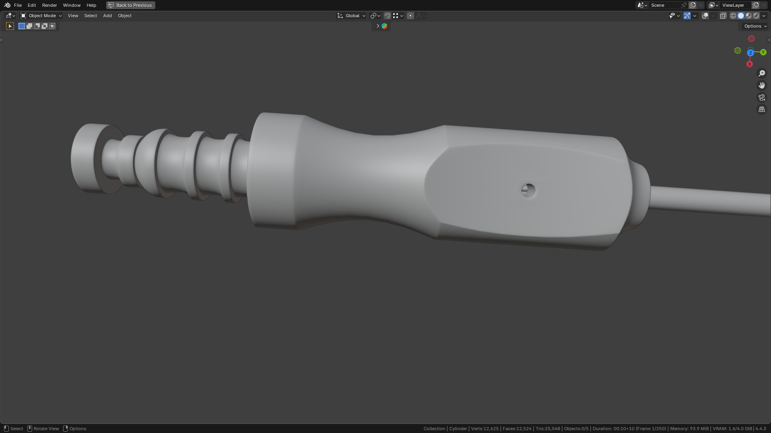The height and width of the screenshot is (433, 771).
Task: Toggle perspective/orthographic grid icon
Action: 762,109
